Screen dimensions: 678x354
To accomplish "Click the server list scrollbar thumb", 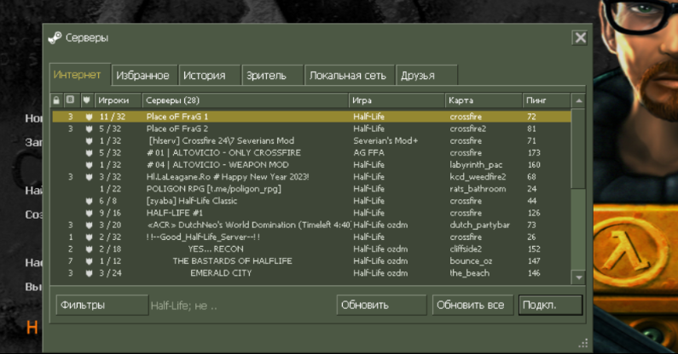I will (578, 148).
